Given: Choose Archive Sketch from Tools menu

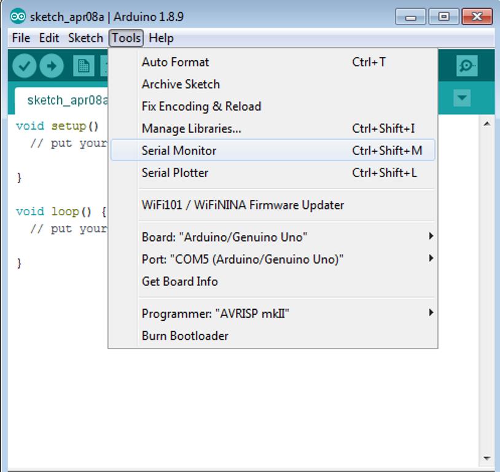Looking at the screenshot, I should pos(273,84).
